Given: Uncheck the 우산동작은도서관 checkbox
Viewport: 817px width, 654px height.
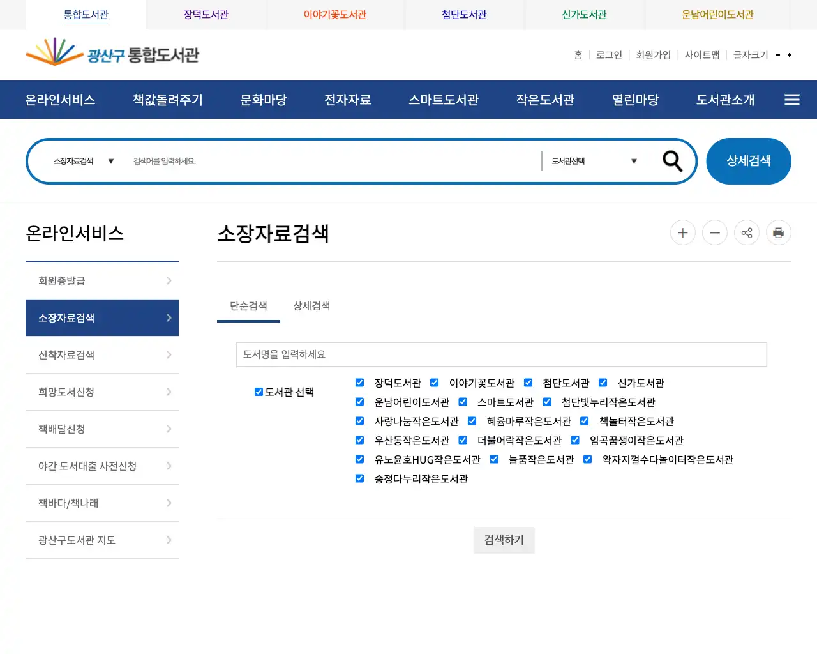Looking at the screenshot, I should pos(359,440).
